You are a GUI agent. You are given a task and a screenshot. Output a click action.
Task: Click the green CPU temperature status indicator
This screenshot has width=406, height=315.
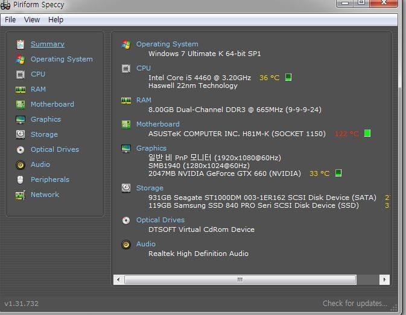[288, 77]
